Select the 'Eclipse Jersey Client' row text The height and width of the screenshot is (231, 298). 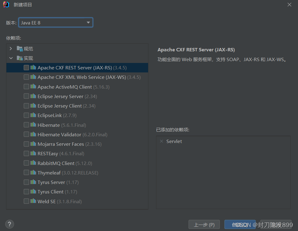pos(60,106)
